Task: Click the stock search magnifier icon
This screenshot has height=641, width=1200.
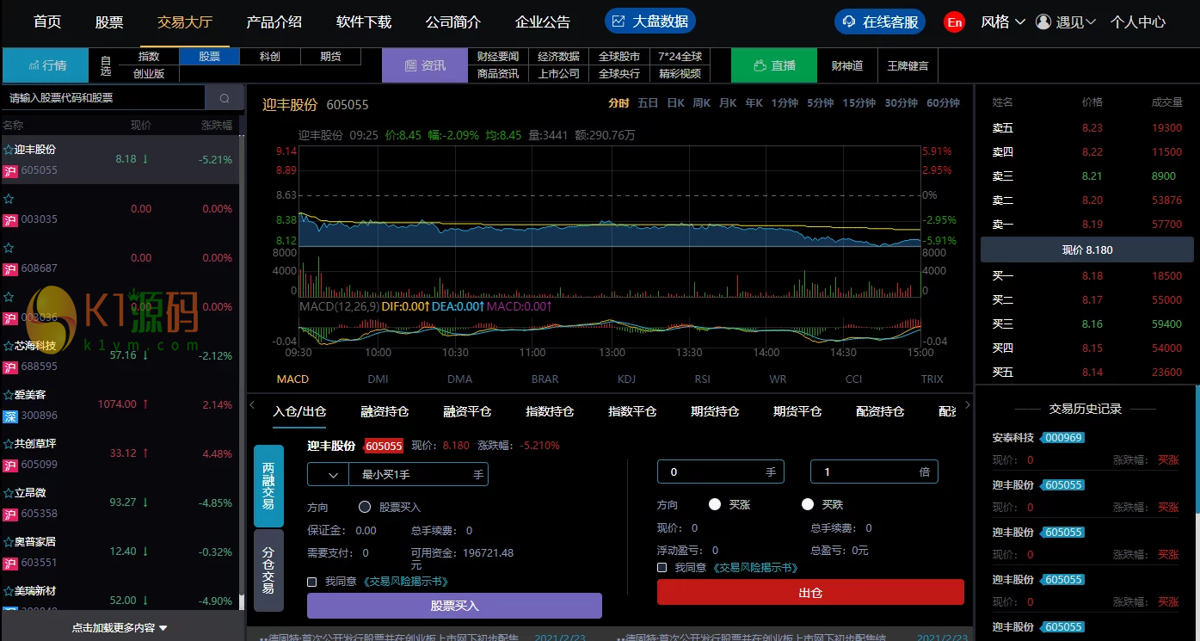Action: click(225, 98)
